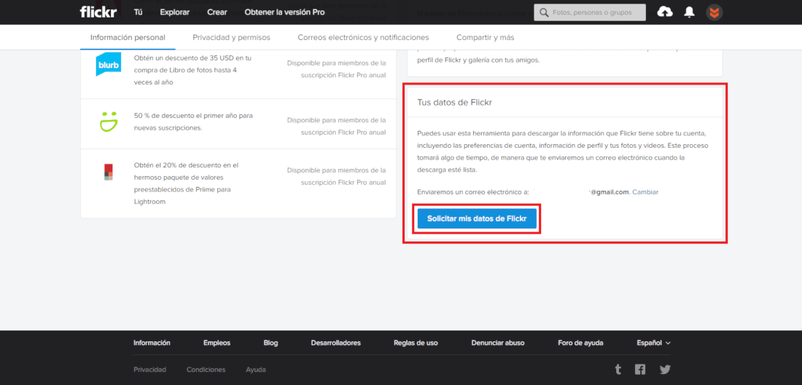Open the notifications bell
The image size is (802, 385).
pyautogui.click(x=690, y=12)
